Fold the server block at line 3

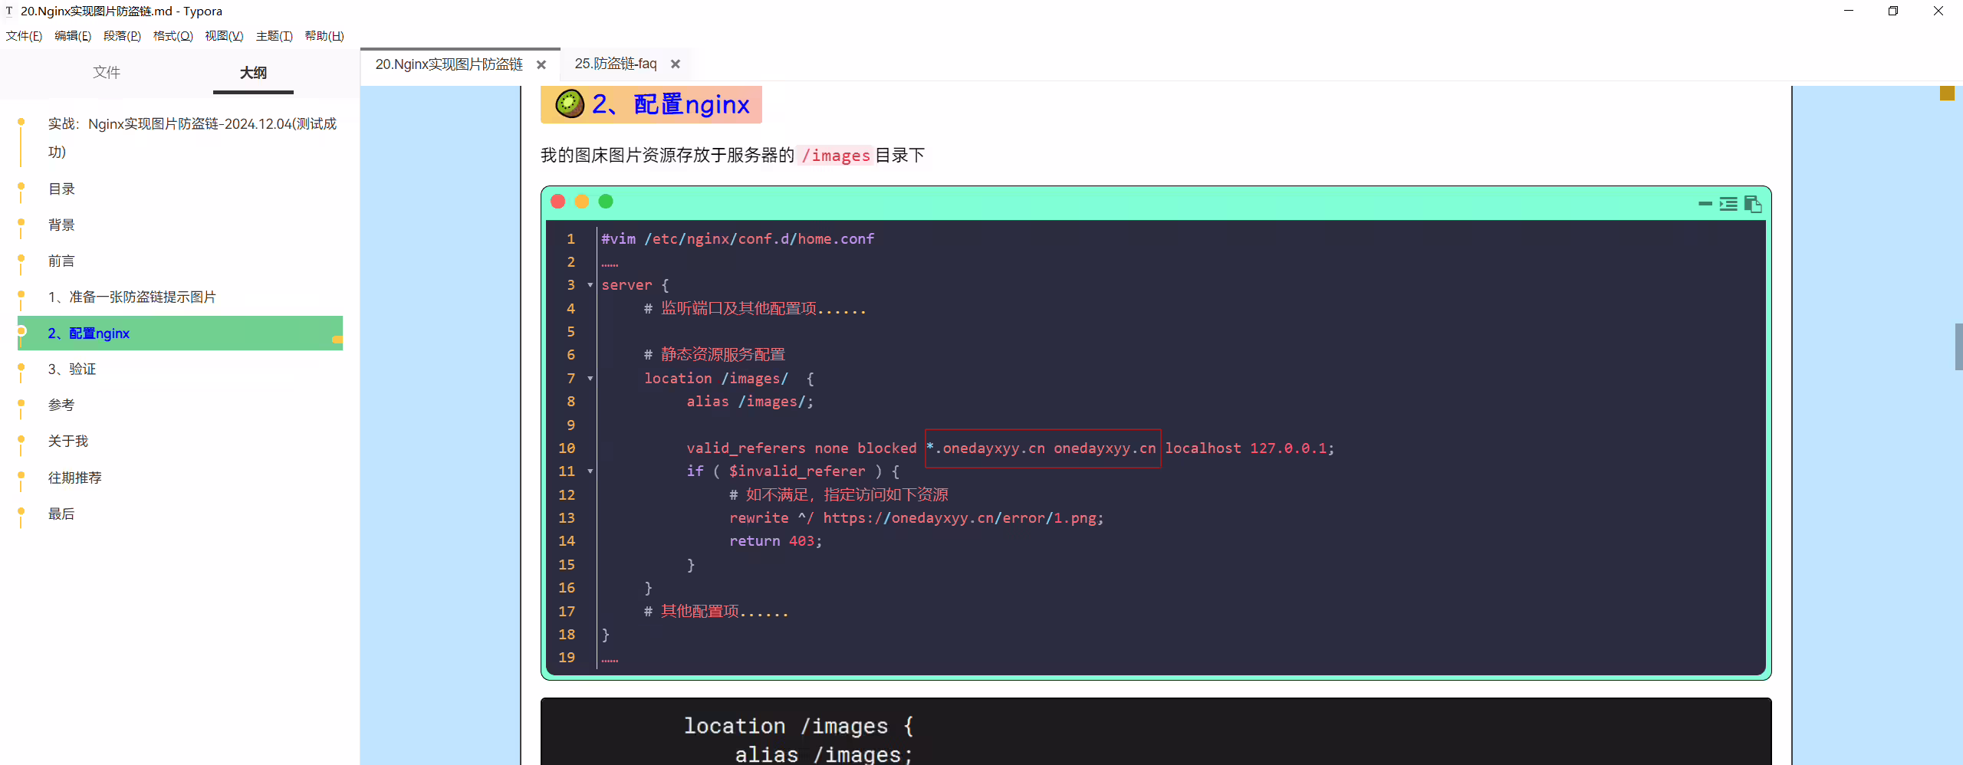tap(590, 285)
